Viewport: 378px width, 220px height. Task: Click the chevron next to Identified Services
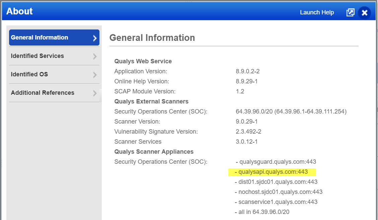(x=95, y=57)
